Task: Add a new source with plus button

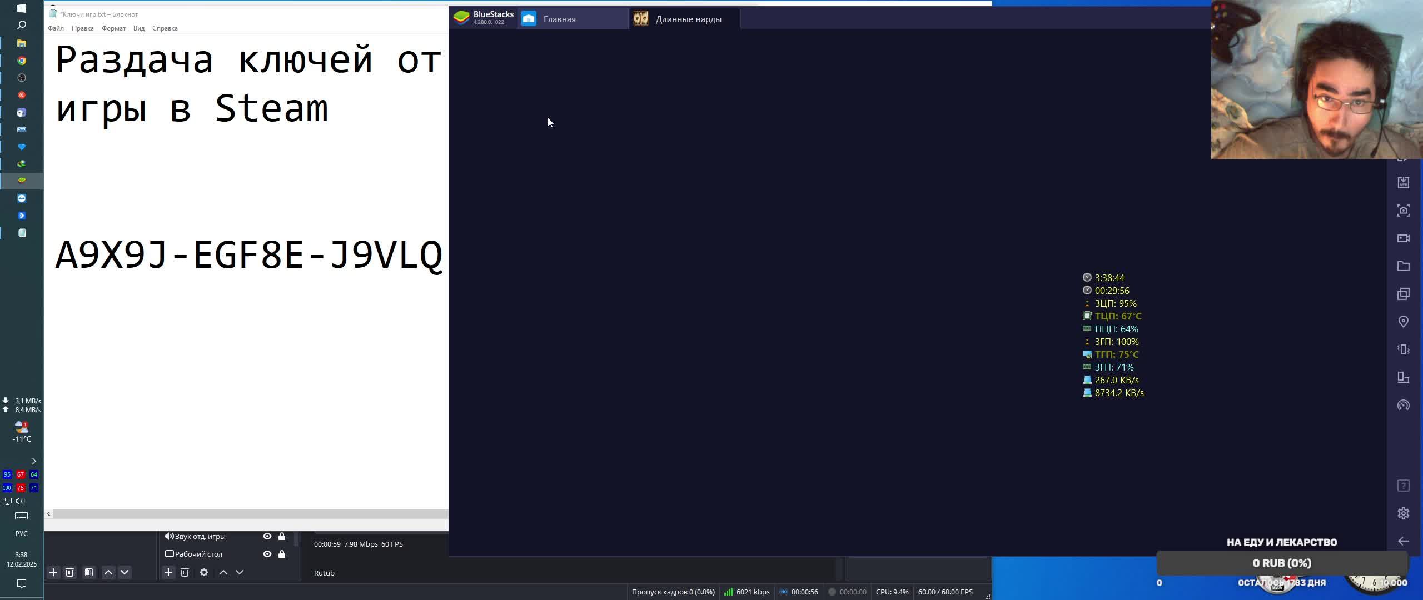Action: point(168,572)
